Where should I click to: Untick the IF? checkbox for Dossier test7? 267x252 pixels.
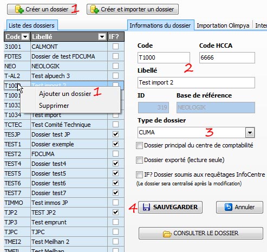[115, 193]
